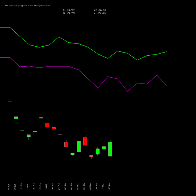Click the red candle above 19 Feb
196x196 pixels.
click(x=47, y=125)
